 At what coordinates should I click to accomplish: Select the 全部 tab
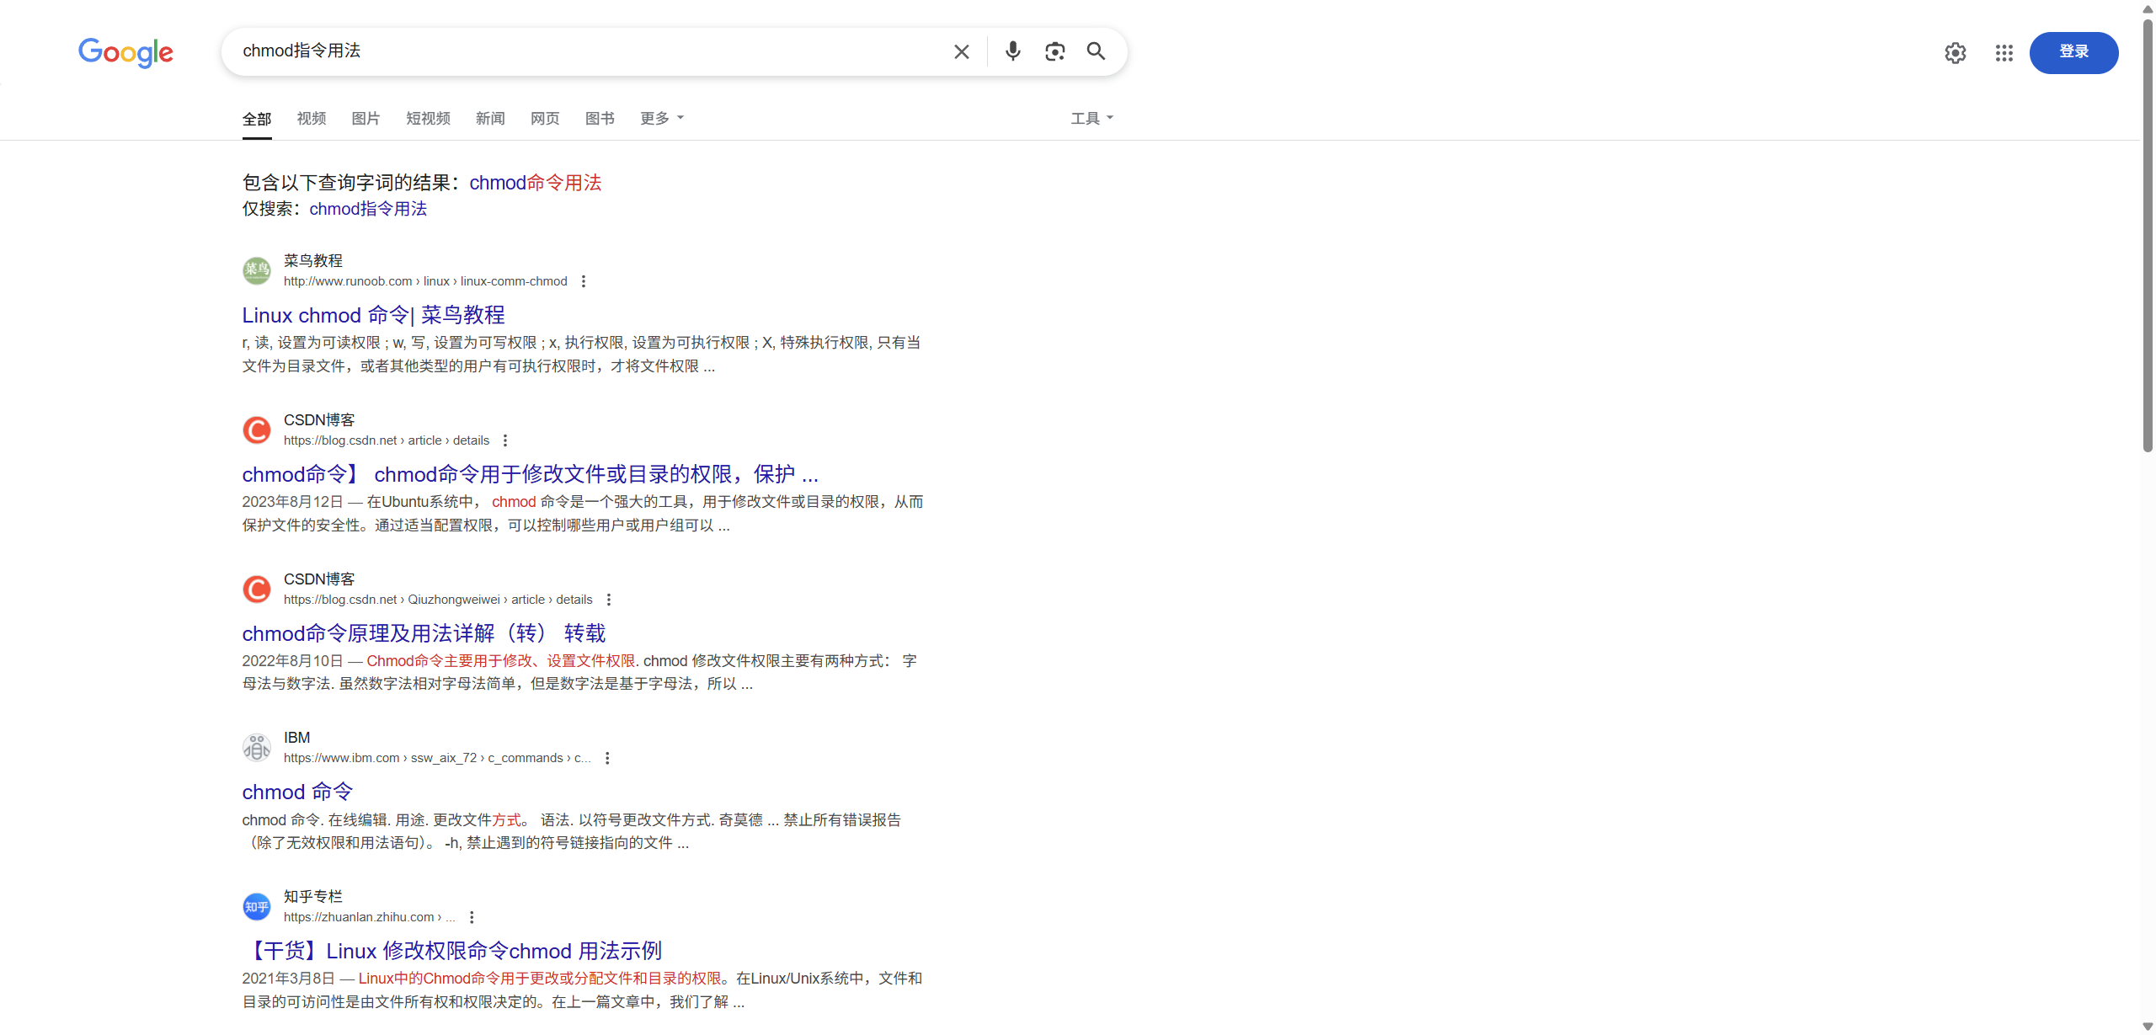coord(257,119)
